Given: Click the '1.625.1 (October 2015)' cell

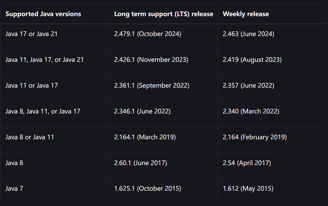Looking at the screenshot, I should (148, 189).
